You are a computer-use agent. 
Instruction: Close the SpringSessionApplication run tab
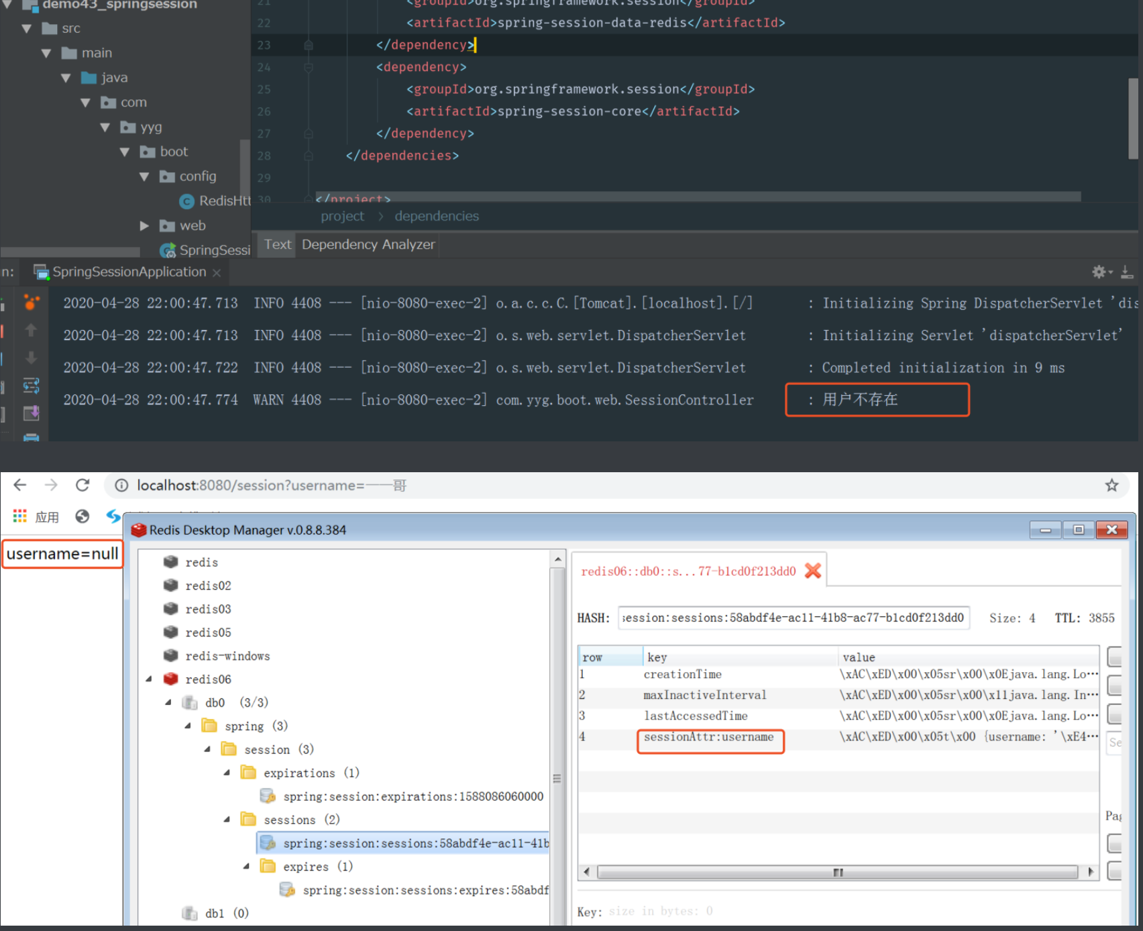[x=217, y=273]
